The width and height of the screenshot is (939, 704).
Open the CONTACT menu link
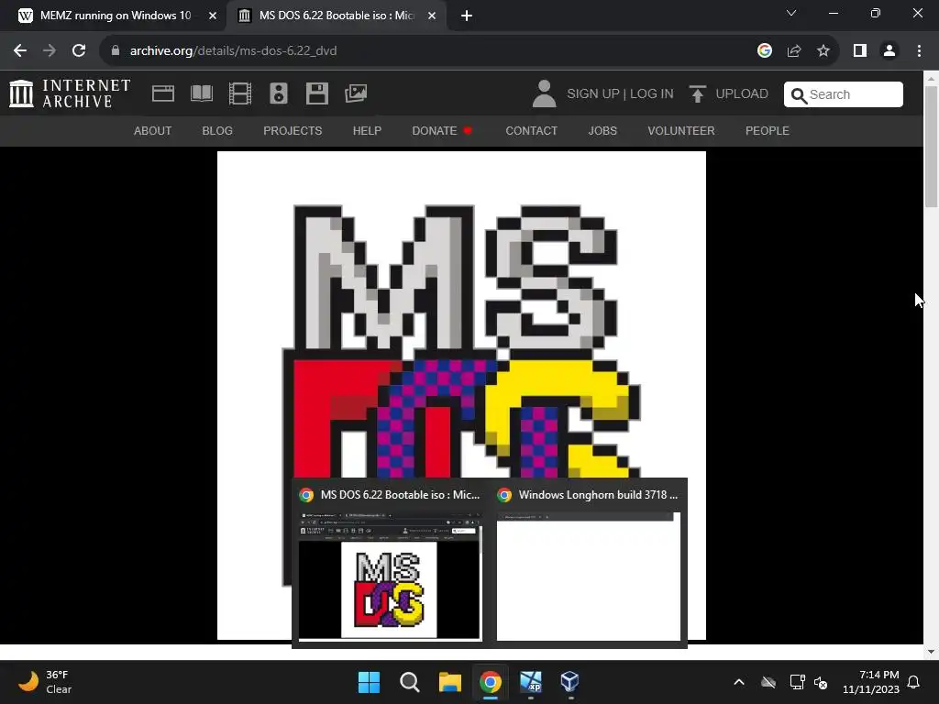[531, 130]
